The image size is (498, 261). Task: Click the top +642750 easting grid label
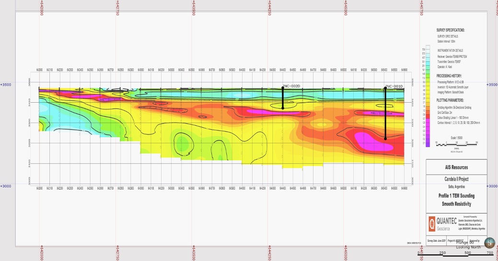[117, 8]
